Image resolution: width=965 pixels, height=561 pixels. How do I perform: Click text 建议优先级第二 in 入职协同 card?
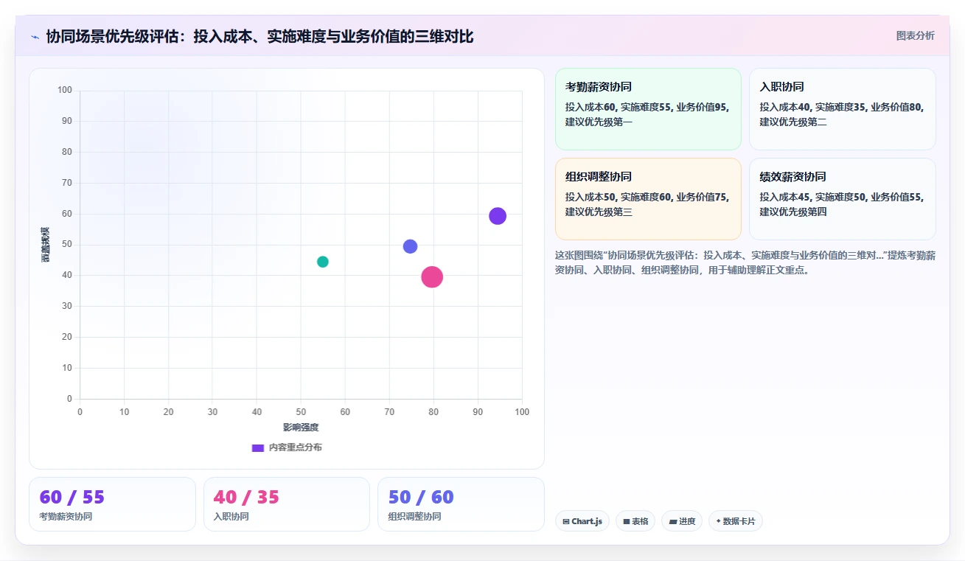(x=793, y=122)
